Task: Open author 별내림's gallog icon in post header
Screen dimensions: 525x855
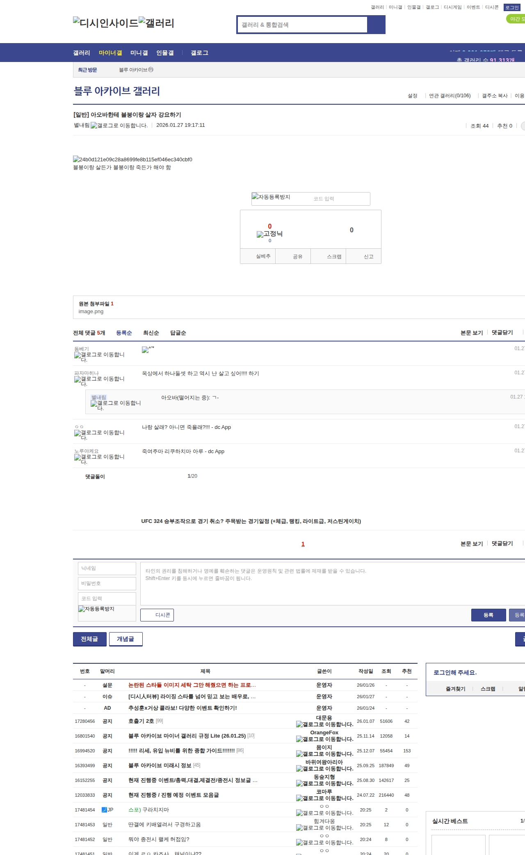Action: pyautogui.click(x=94, y=126)
